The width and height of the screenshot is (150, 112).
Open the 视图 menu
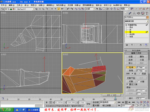34,5
